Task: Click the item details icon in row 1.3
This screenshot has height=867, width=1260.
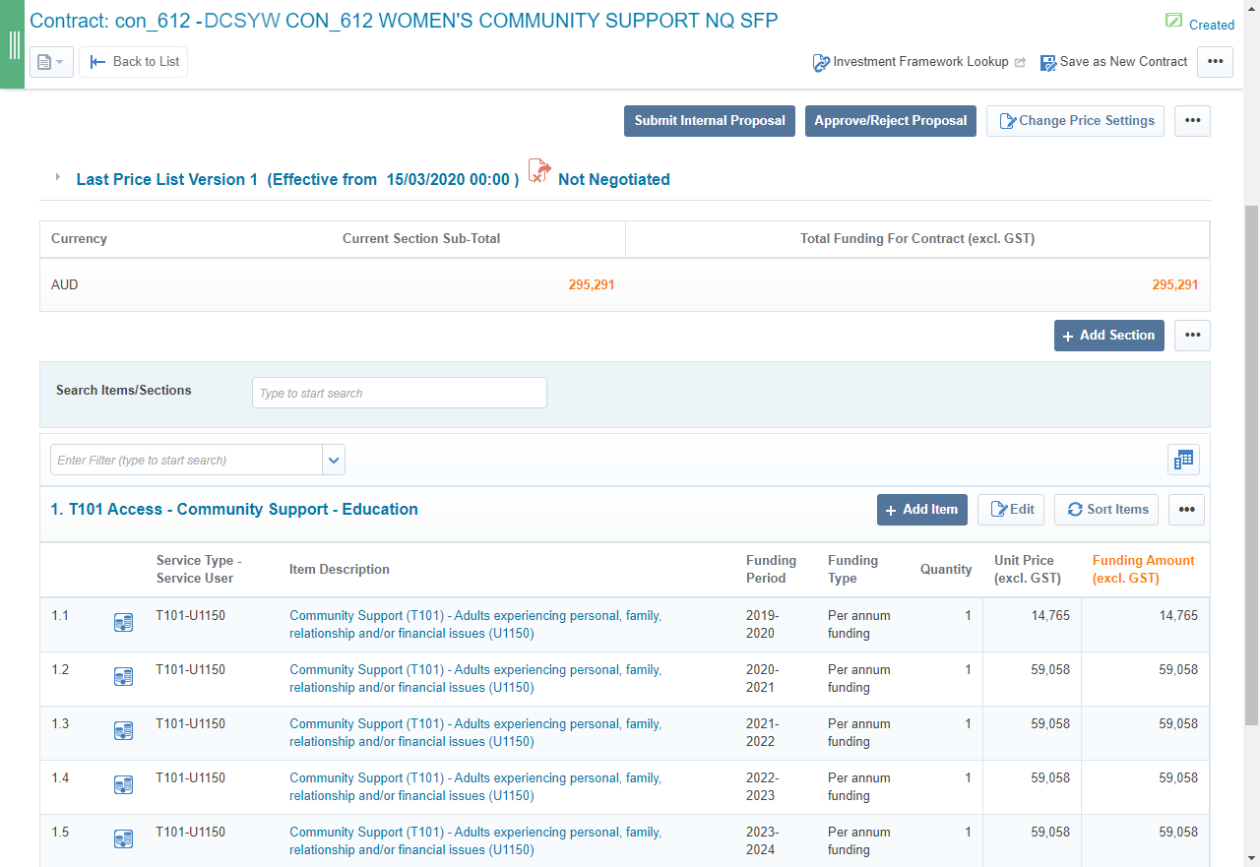Action: coord(123,730)
